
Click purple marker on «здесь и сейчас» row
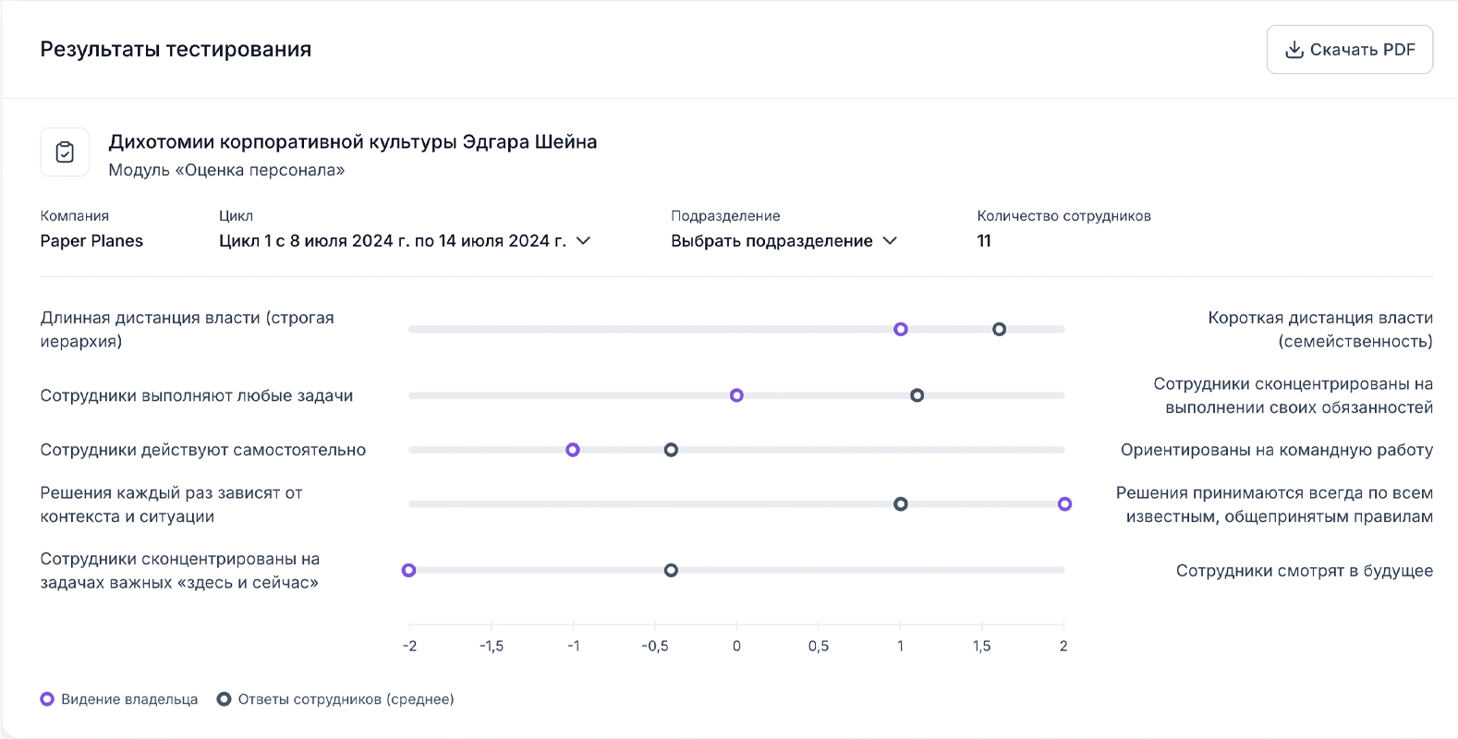408,571
